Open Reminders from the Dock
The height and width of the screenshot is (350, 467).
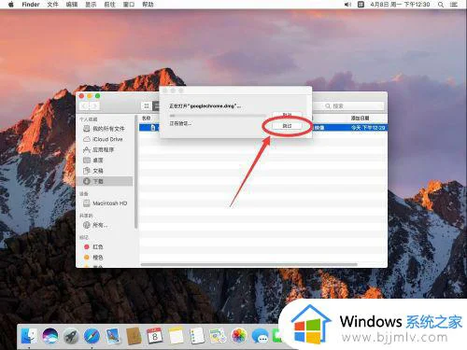pyautogui.click(x=197, y=336)
